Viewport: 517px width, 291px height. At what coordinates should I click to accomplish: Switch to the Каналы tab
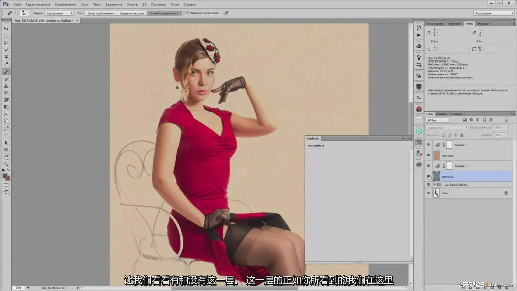(442, 114)
